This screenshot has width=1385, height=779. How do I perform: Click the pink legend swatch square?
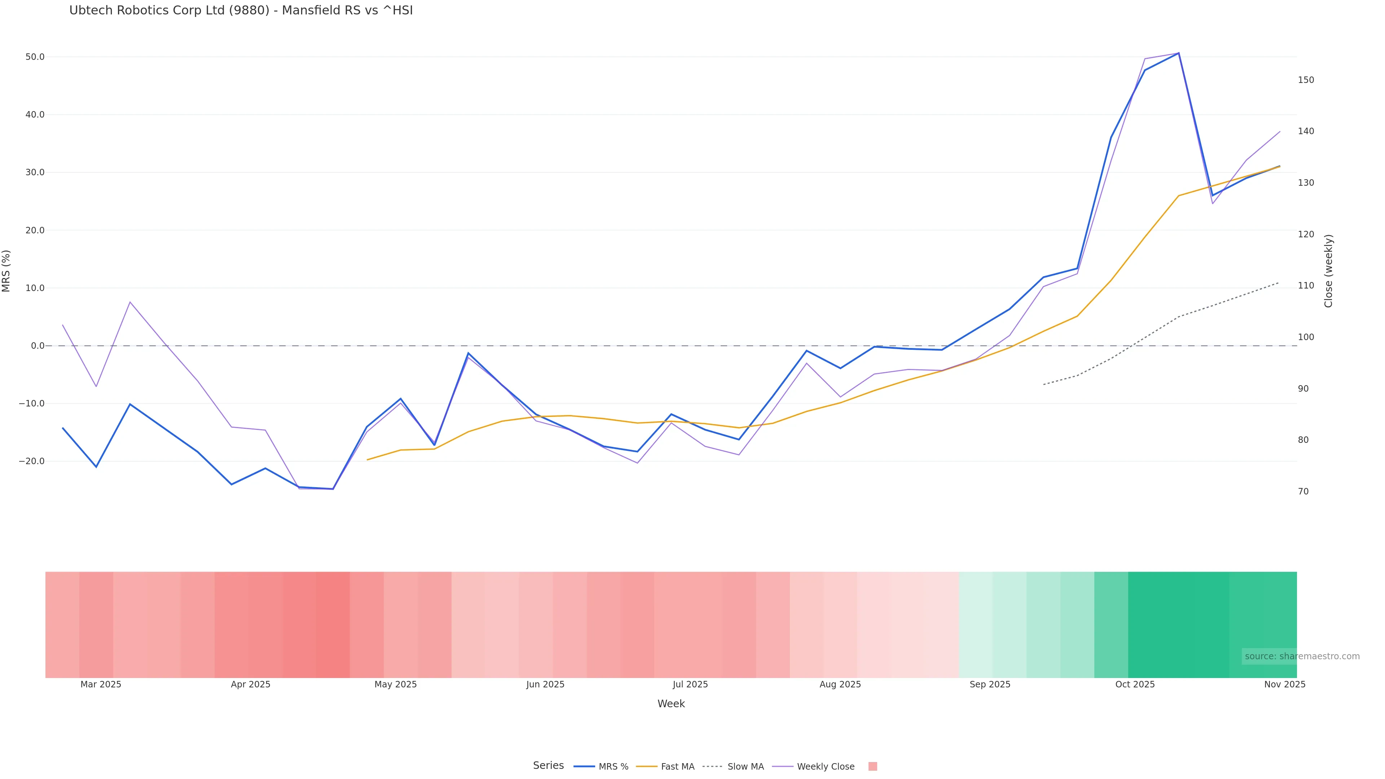[x=872, y=767]
